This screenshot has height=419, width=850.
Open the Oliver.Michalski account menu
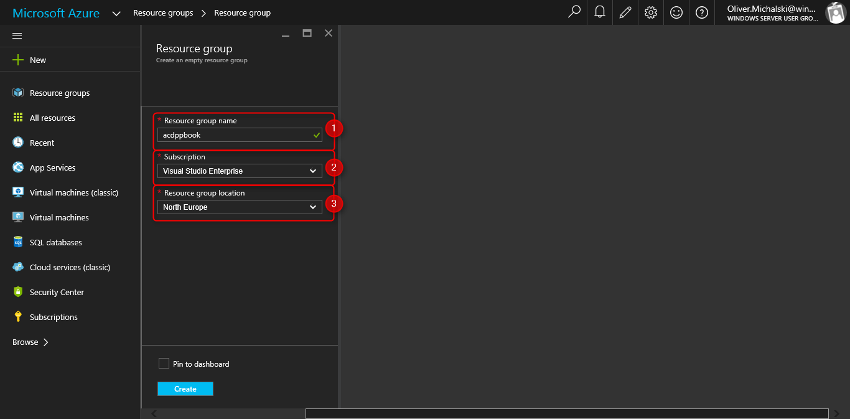772,12
